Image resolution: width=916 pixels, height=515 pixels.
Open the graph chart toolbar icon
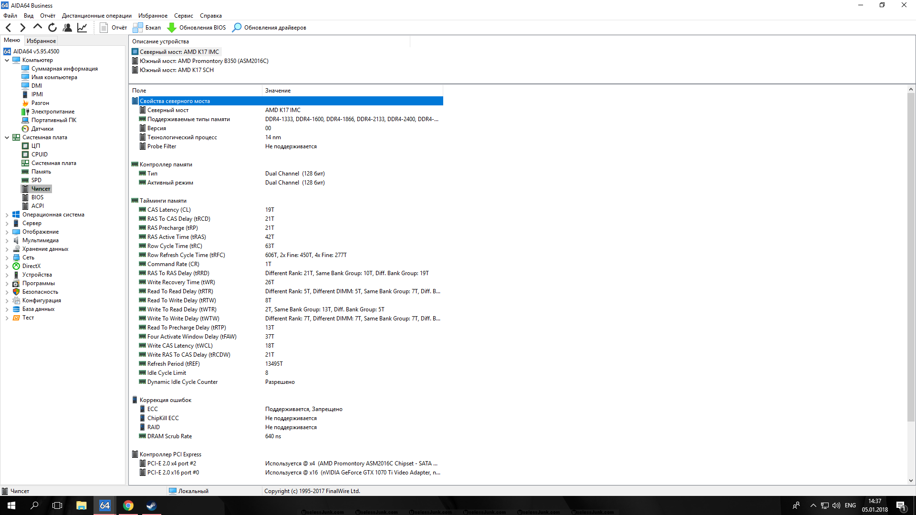click(x=82, y=28)
